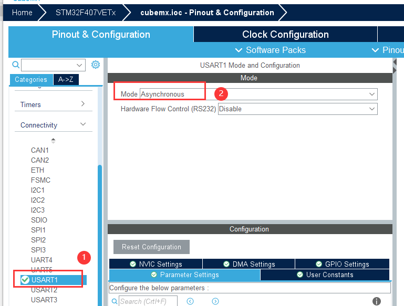The width and height of the screenshot is (404, 306).
Task: Click the green checkmark next to USART1
Action: click(x=25, y=280)
